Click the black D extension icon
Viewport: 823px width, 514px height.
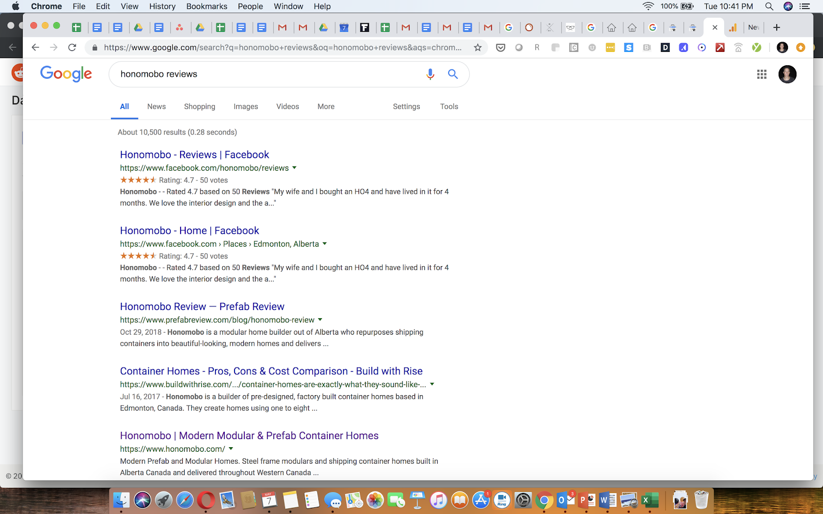[665, 47]
